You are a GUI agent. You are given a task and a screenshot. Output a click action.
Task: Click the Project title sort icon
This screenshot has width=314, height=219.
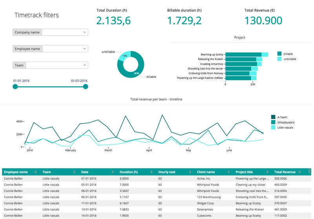pos(267,172)
